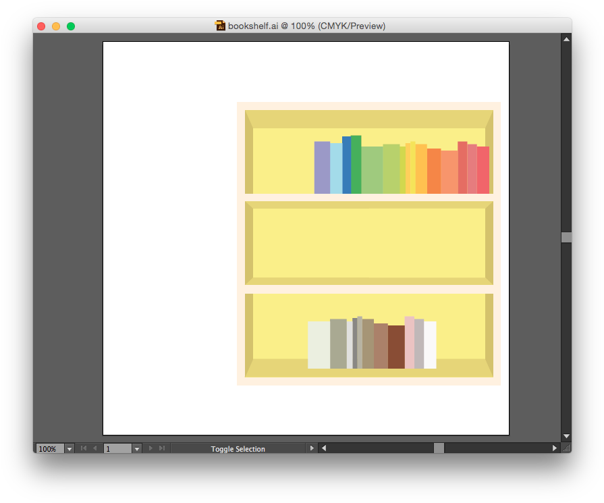
Task: Click the vertical scrollbar up arrow
Action: tap(566, 40)
